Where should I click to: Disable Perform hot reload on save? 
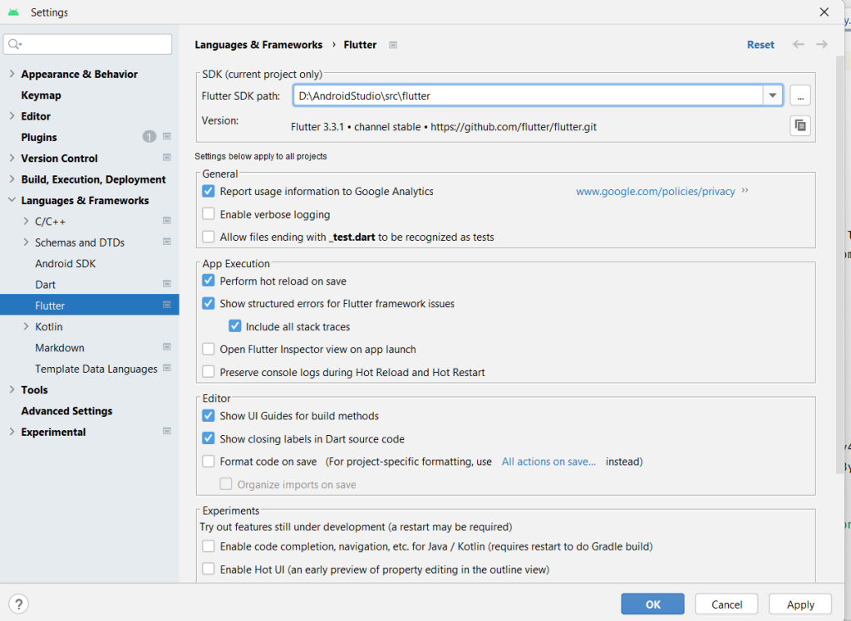209,281
